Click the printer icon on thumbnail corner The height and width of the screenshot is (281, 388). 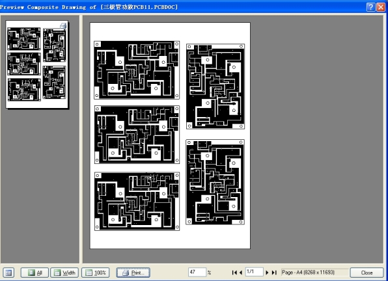pos(63,25)
